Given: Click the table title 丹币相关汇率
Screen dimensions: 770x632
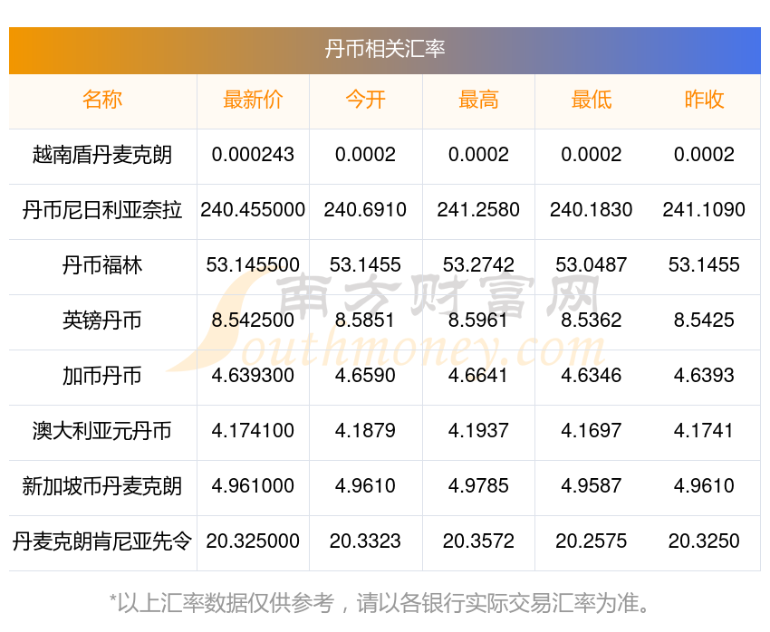Looking at the screenshot, I should click(x=384, y=49).
